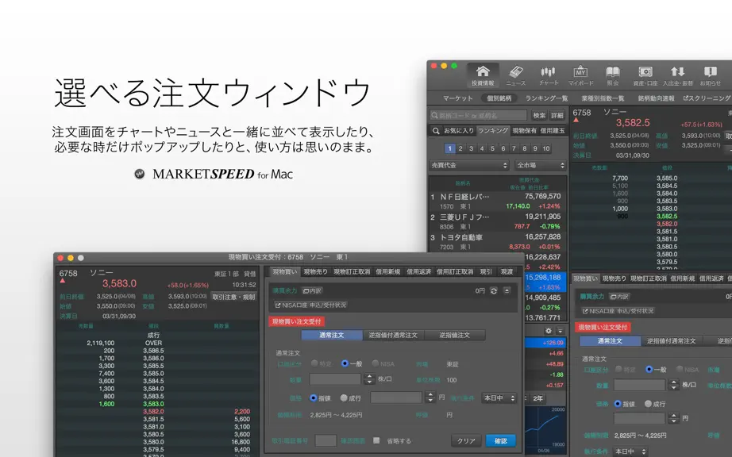Viewport: 732px width, 457px height.
Task: Go to ranking page 5
Action: click(x=492, y=148)
